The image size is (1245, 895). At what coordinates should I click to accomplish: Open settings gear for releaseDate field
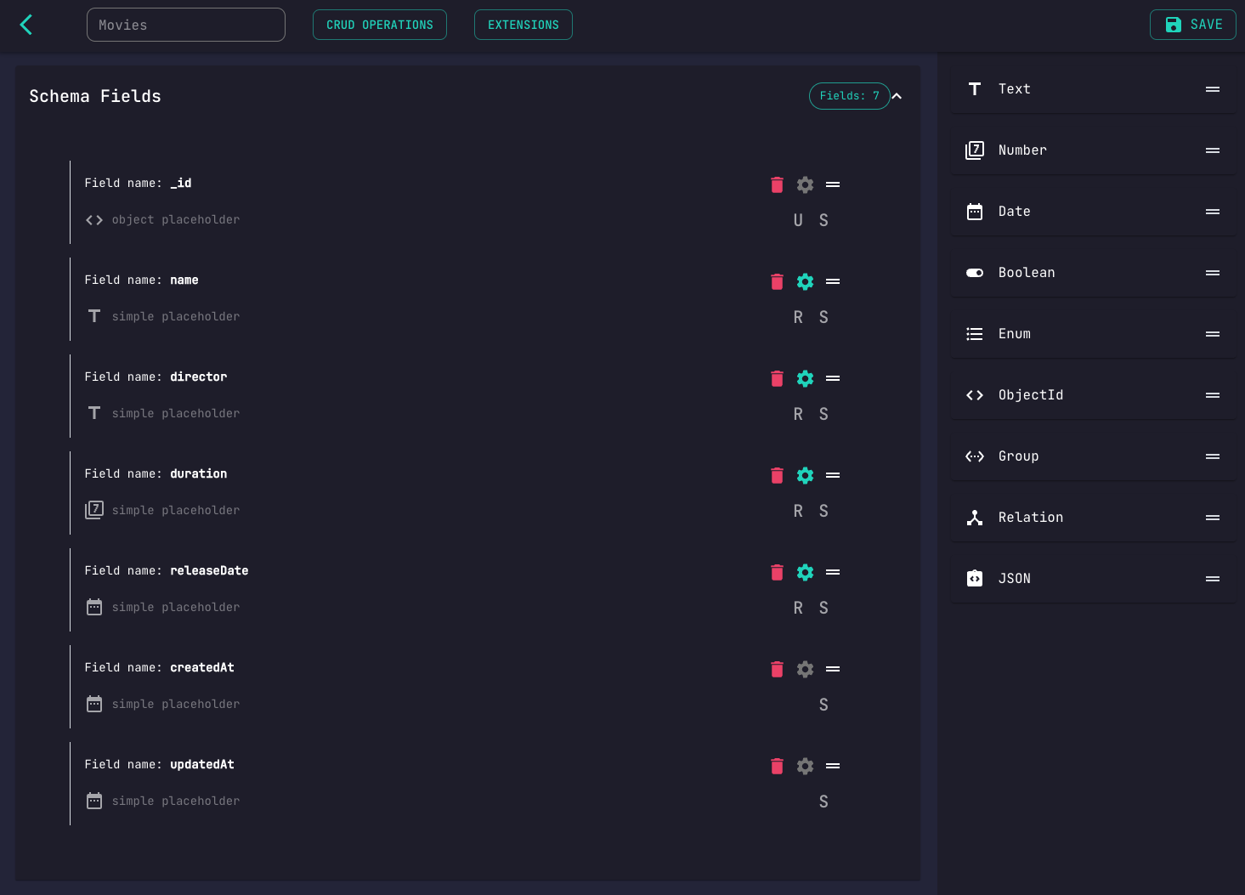[x=805, y=572]
